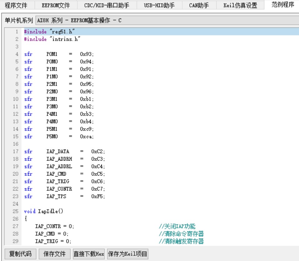Click the sfr IAP_TRIG = 0xC6 line
This screenshot has height=261, width=299.
[65, 181]
